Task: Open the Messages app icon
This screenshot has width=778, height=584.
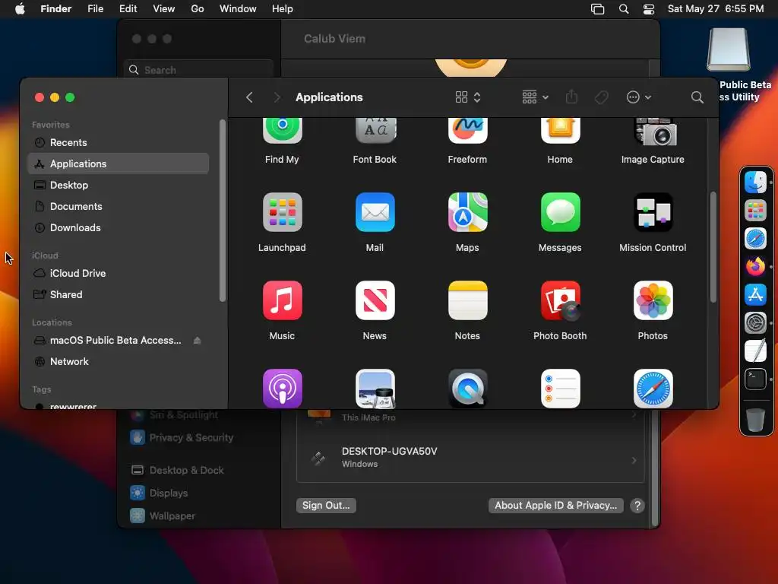Action: [x=560, y=213]
